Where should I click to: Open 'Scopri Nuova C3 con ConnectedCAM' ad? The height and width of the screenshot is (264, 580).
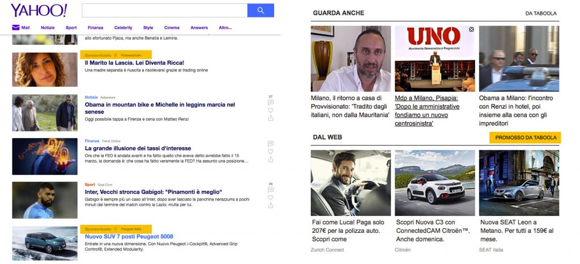[433, 231]
